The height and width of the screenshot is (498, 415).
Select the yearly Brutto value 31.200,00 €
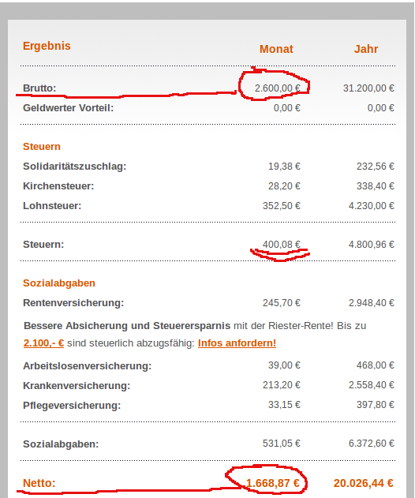tap(368, 88)
